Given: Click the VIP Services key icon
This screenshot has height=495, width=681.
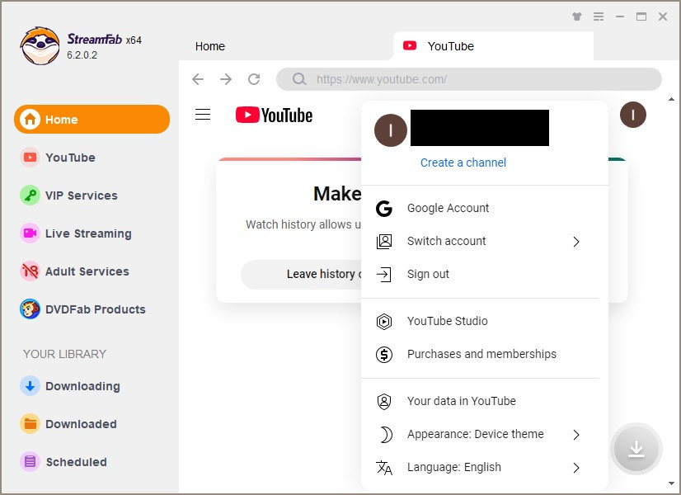Looking at the screenshot, I should (x=30, y=196).
